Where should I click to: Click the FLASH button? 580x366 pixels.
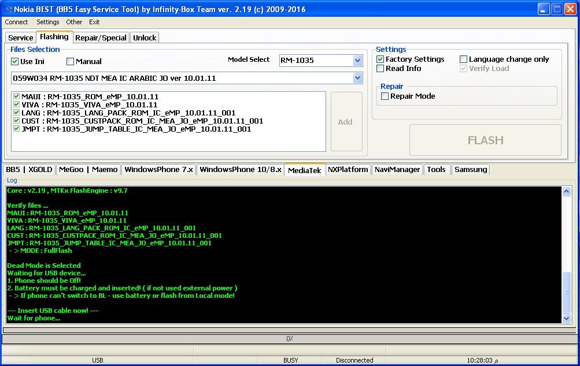tap(485, 140)
